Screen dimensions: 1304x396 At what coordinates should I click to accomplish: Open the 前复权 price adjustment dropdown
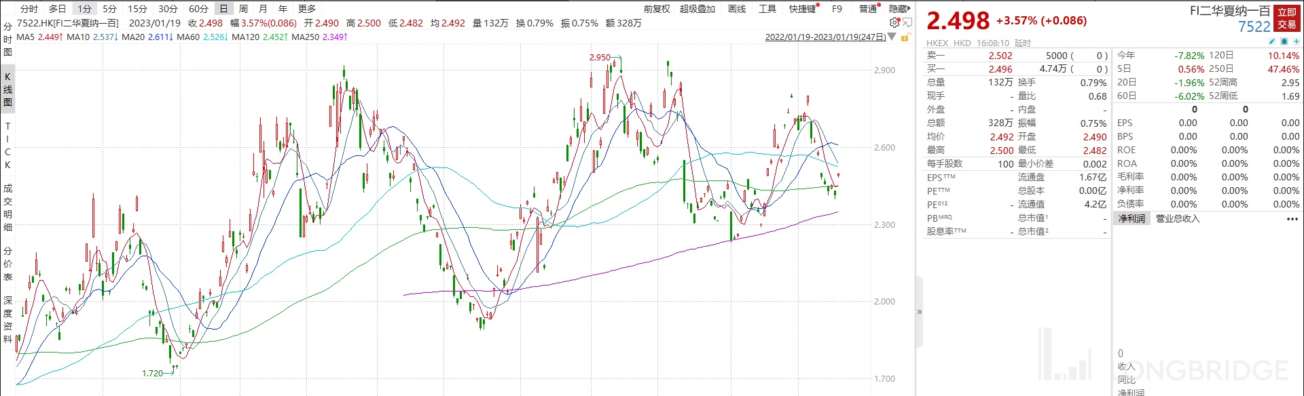click(657, 9)
